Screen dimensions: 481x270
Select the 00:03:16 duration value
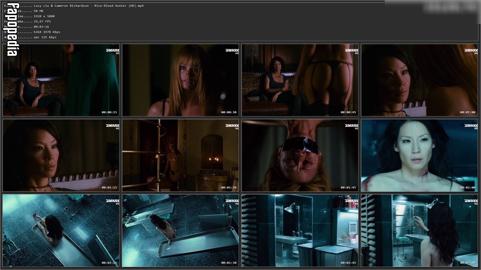point(41,27)
